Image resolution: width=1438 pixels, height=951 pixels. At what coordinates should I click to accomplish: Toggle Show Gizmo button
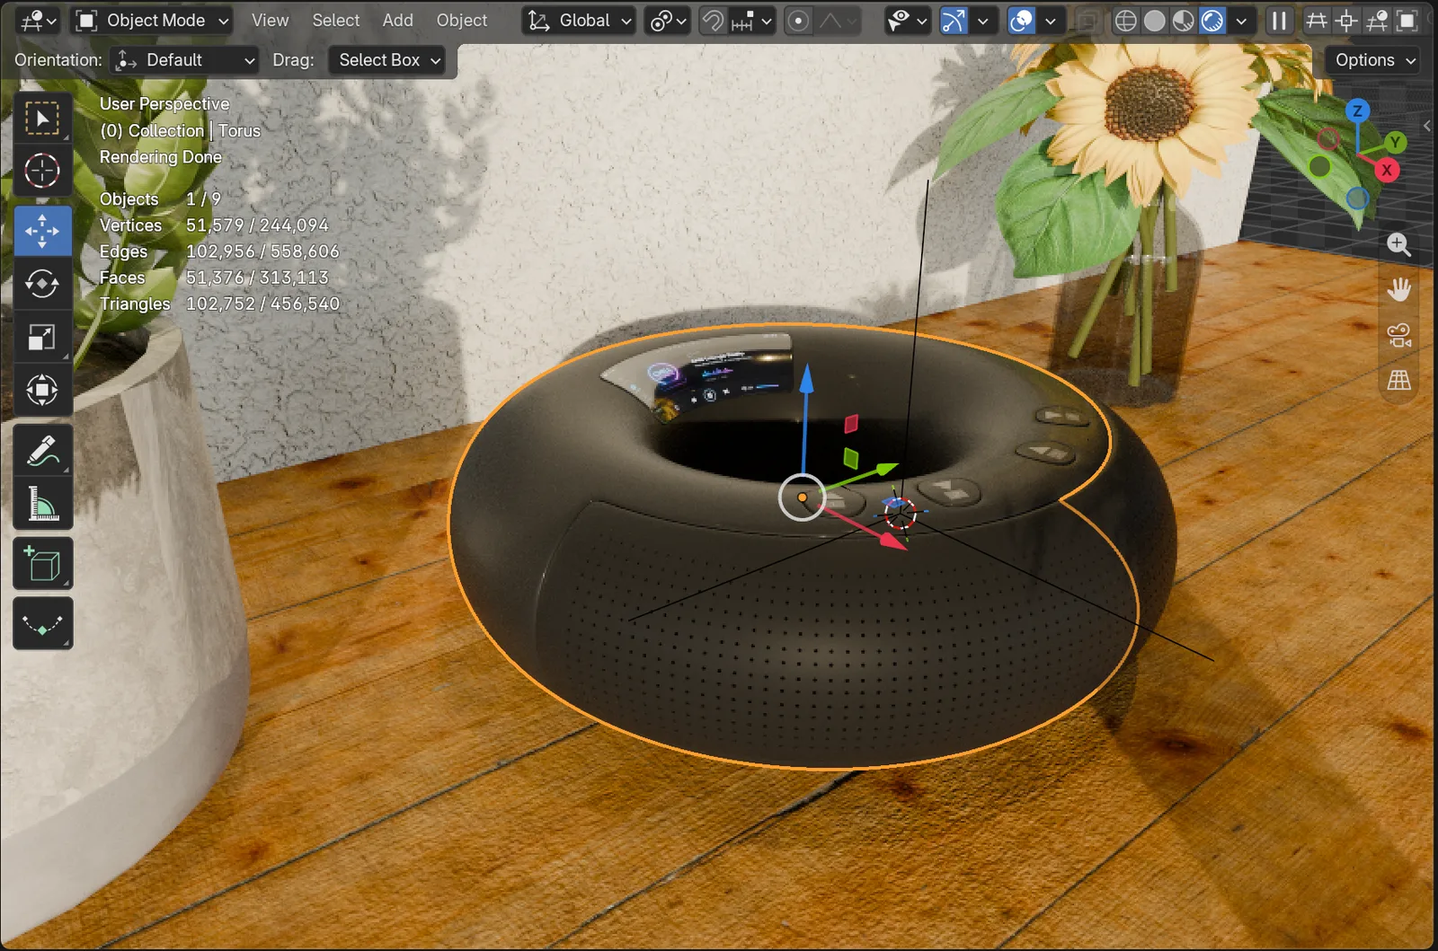(954, 21)
